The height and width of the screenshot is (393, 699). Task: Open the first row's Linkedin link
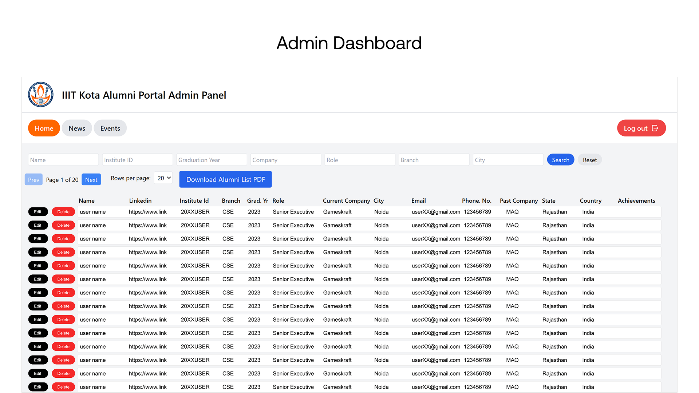(x=148, y=212)
